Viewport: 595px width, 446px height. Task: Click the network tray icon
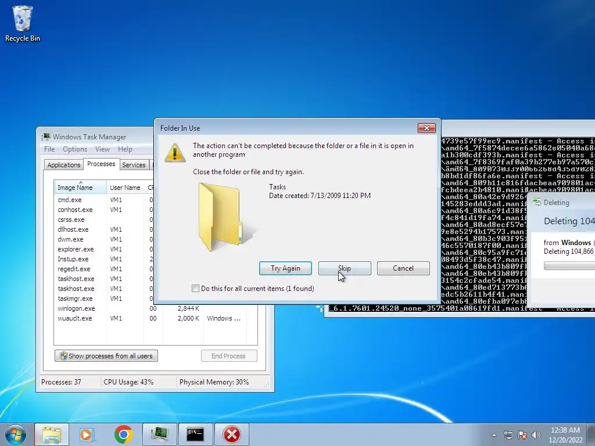[x=508, y=435]
